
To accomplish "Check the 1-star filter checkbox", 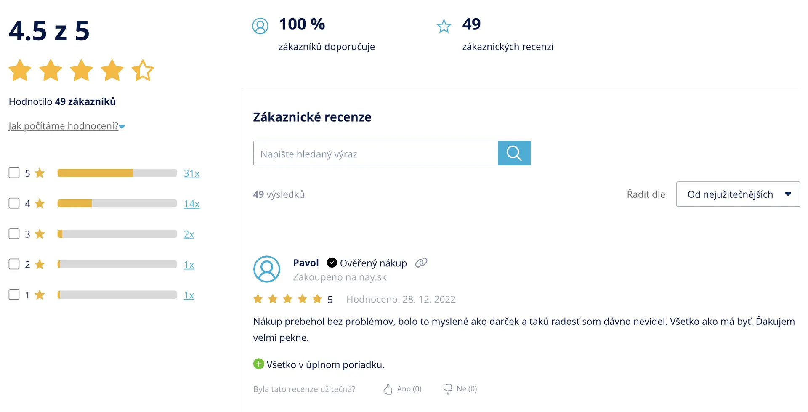I will (x=14, y=295).
